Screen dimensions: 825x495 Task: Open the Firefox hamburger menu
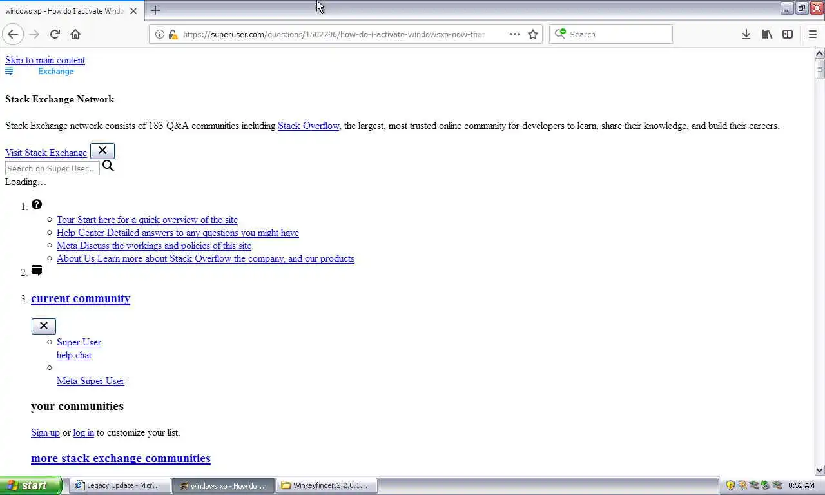pyautogui.click(x=813, y=34)
